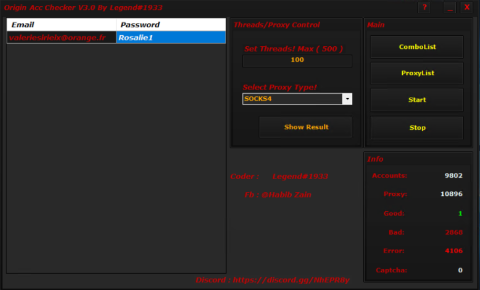Click the Proxy count 10896
Viewport: 480px width, 290px height.
(x=451, y=194)
